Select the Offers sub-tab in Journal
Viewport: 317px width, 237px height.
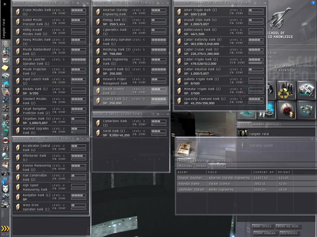coord(201,166)
